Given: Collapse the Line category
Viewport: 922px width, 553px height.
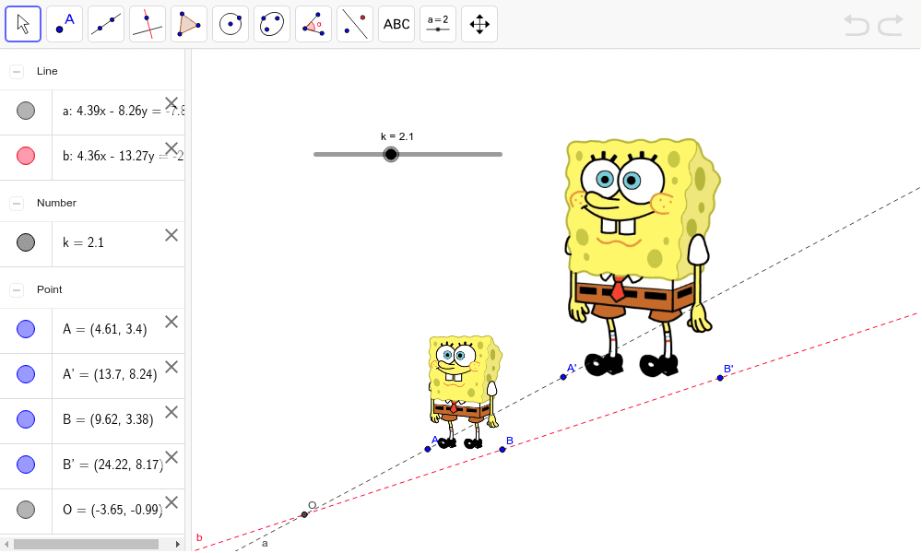Looking at the screenshot, I should click(x=17, y=72).
